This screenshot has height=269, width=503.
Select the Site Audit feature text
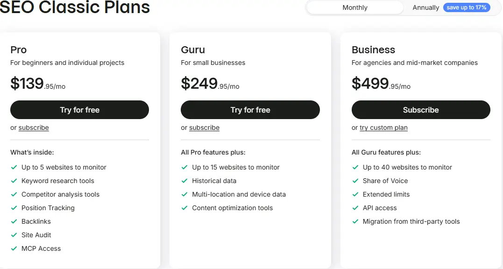[36, 235]
